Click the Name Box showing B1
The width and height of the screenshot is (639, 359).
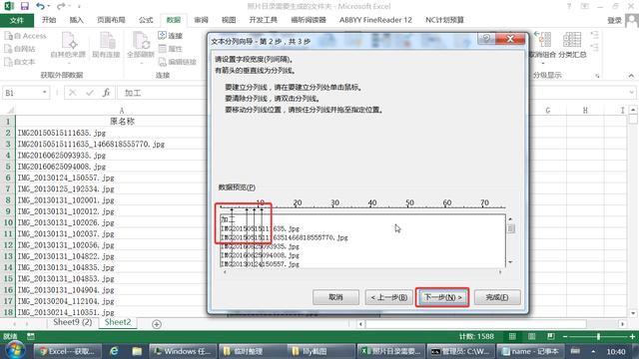point(23,93)
